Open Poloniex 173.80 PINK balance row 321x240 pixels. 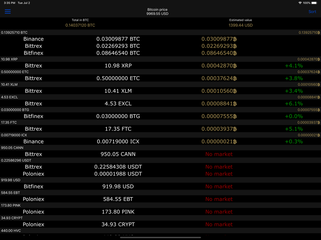coord(160,212)
